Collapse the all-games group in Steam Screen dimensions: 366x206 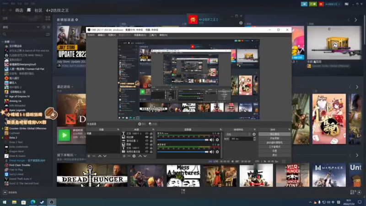tap(3, 42)
